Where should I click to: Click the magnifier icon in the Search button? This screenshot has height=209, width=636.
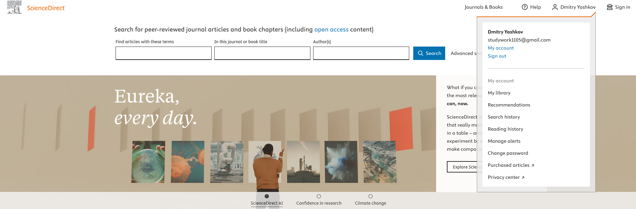(420, 53)
